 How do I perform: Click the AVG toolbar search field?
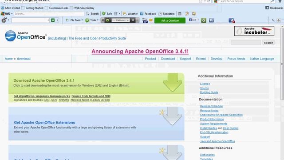coord(49,14)
